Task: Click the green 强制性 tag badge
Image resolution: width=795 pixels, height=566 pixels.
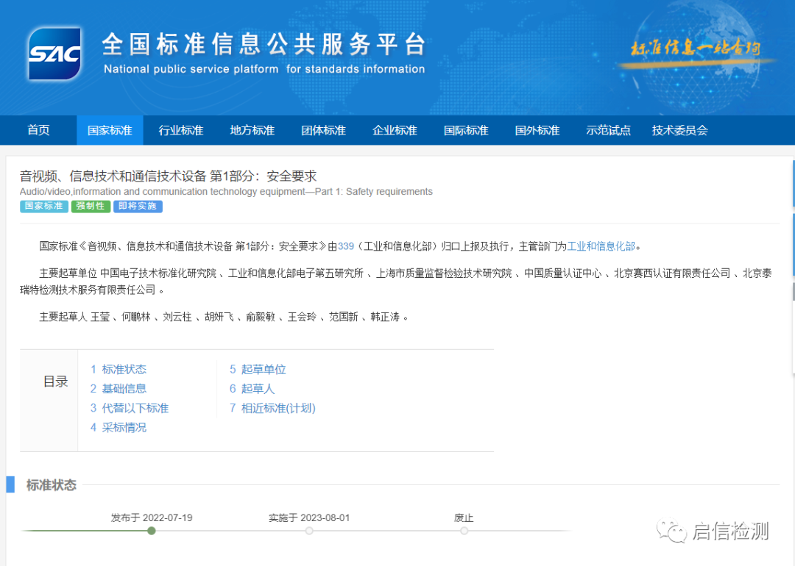Action: tap(91, 207)
